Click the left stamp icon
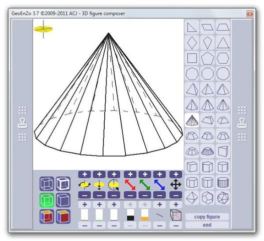This screenshot has height=241, width=264. pyautogui.click(x=22, y=123)
